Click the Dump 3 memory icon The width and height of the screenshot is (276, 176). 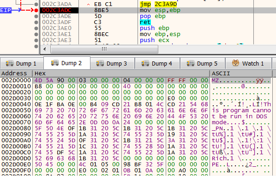(x=100, y=63)
